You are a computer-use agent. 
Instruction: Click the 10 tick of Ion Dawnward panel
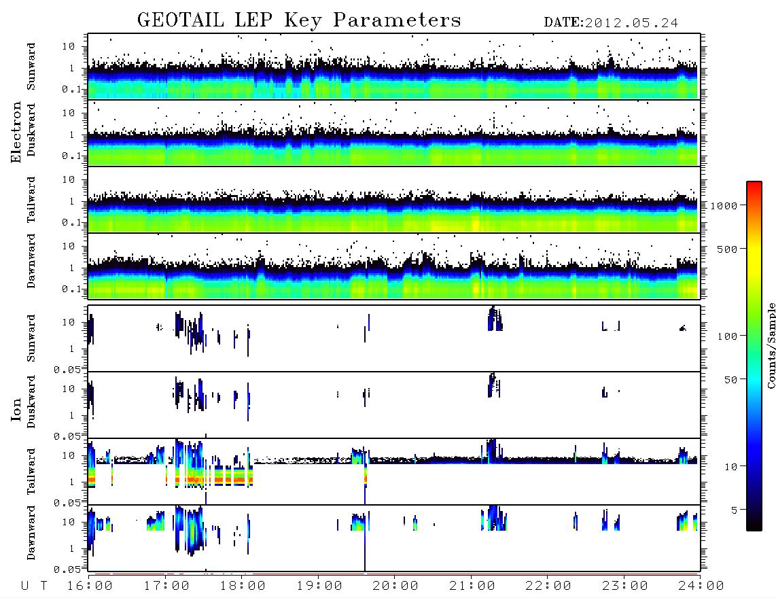pos(69,522)
